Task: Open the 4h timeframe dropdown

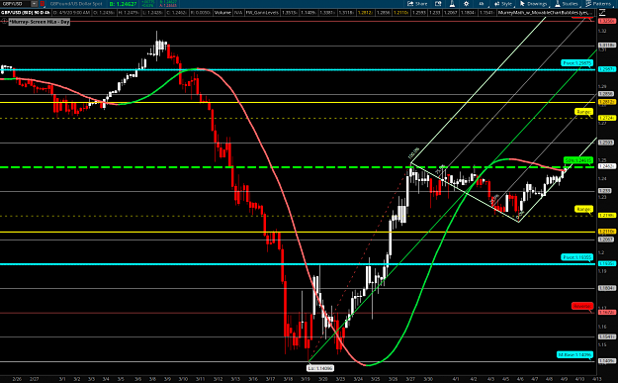Action: [482, 4]
